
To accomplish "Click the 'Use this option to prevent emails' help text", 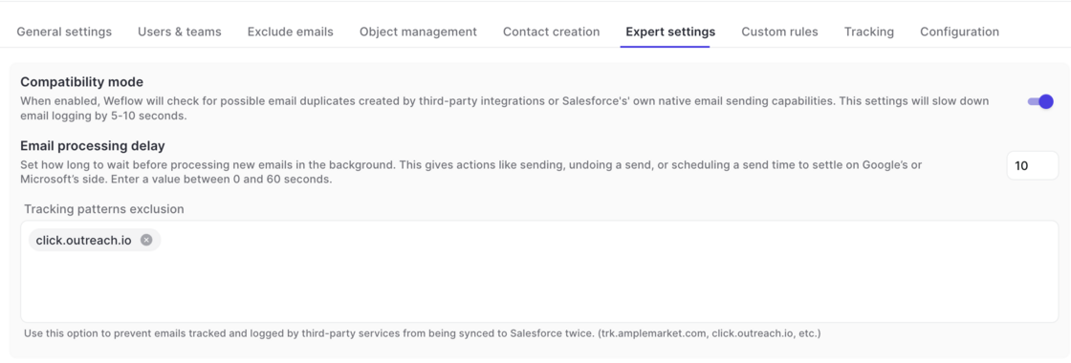I will [422, 333].
